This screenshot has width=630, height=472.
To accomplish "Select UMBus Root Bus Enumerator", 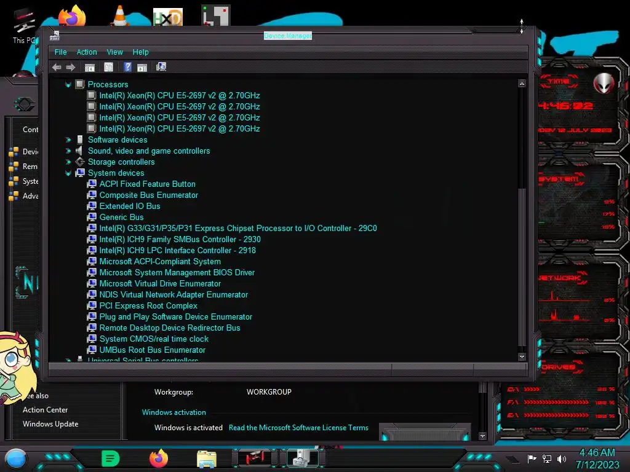I will click(x=153, y=350).
